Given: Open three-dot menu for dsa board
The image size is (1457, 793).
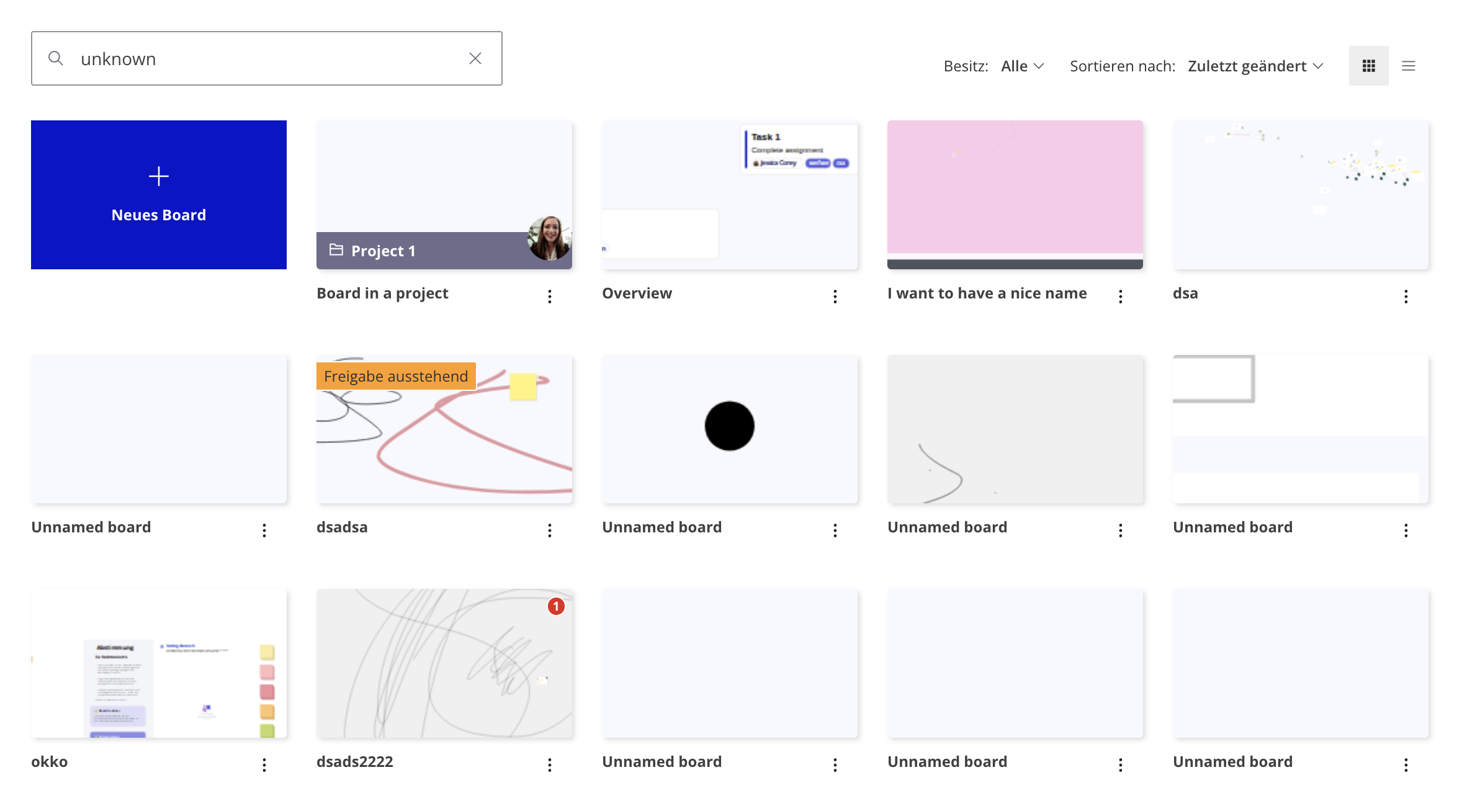Looking at the screenshot, I should [1406, 297].
